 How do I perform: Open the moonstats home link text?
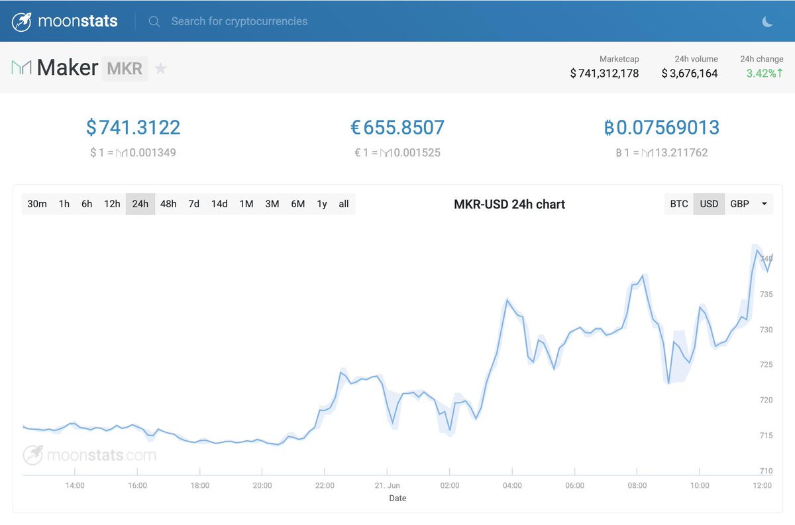coord(78,21)
